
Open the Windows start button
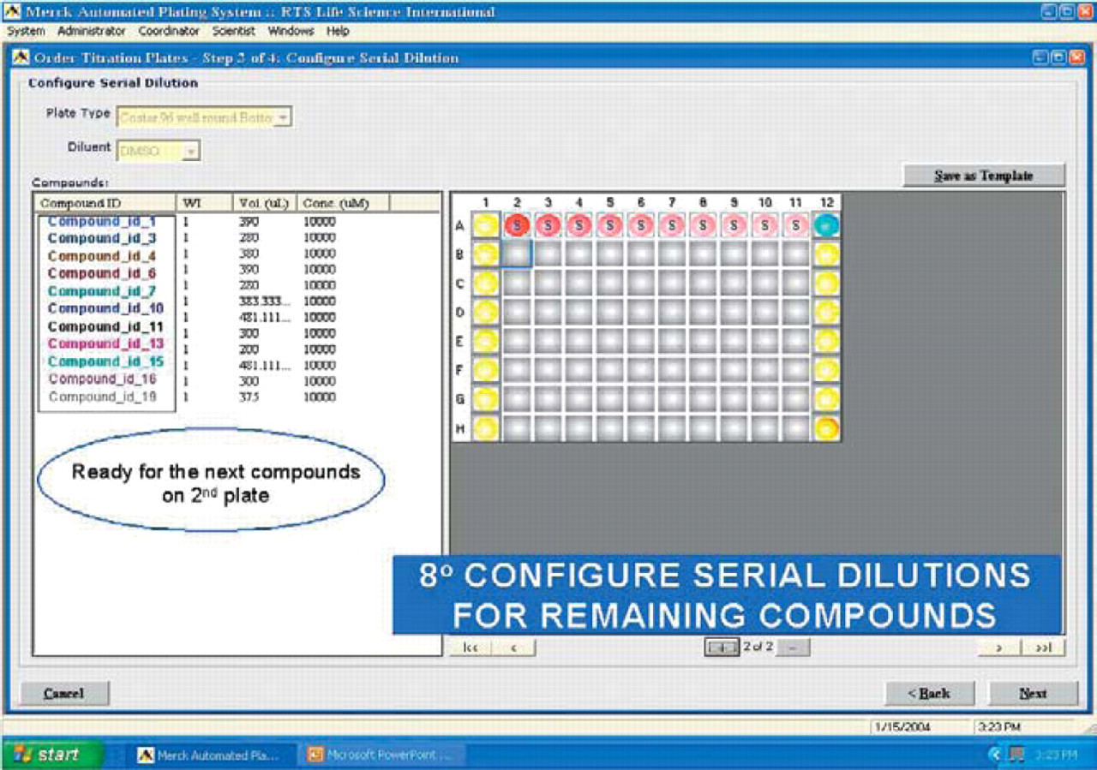[53, 755]
